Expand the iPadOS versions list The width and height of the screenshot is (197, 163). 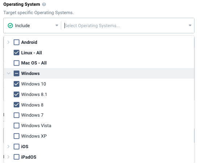(8, 157)
